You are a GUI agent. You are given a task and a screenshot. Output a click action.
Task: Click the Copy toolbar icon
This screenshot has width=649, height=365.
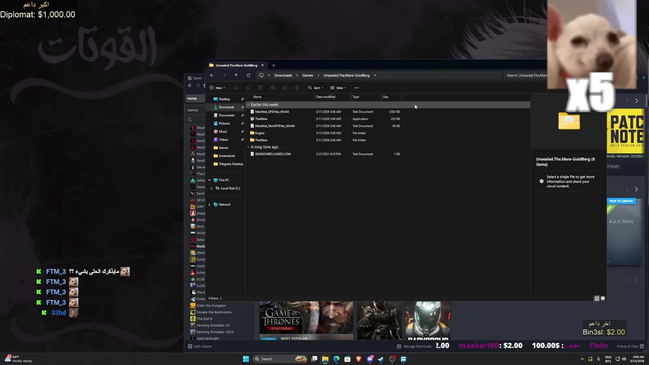[x=248, y=88]
